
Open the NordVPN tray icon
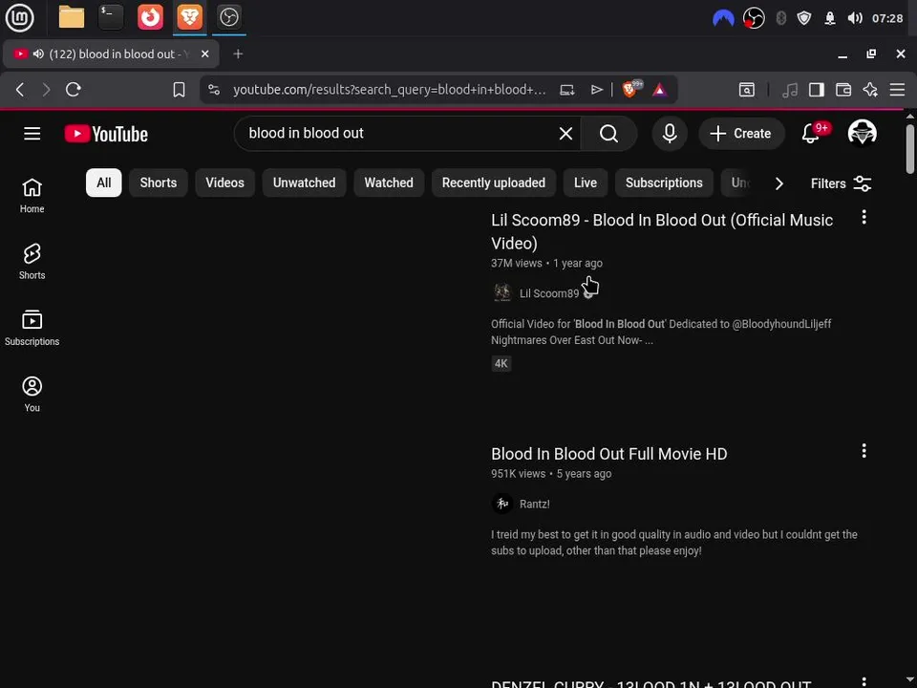tap(723, 18)
